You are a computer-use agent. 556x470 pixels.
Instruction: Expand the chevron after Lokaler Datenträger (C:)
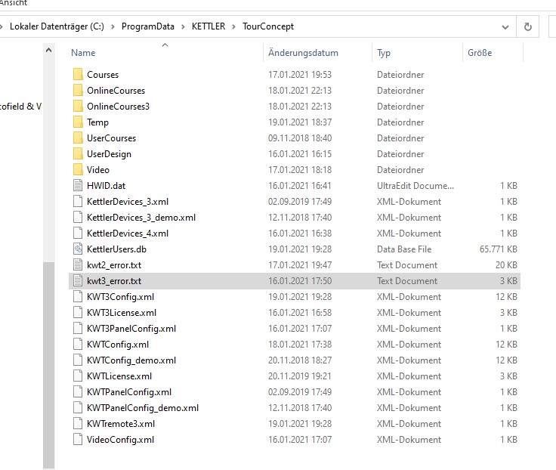[x=113, y=27]
